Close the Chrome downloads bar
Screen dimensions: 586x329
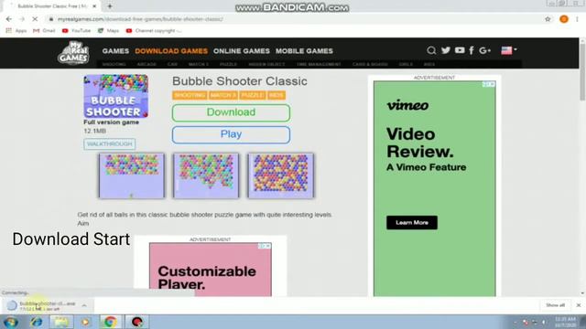pos(579,305)
